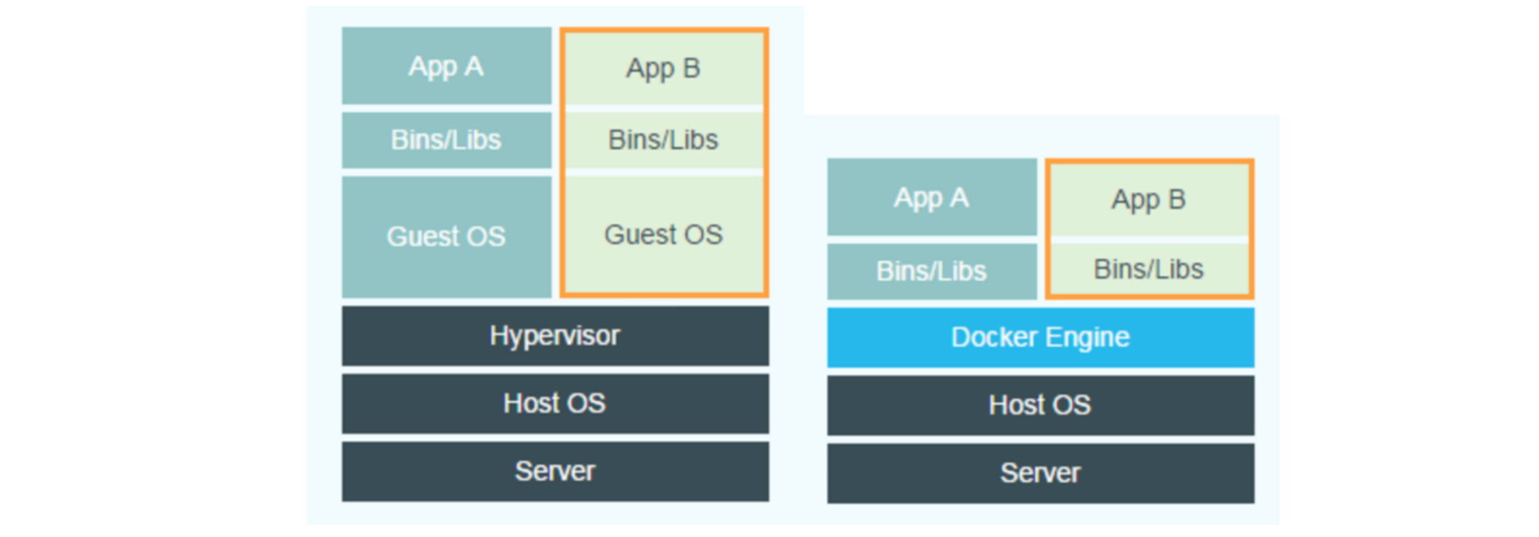1539x537 pixels.
Task: Click the App A block in the Hypervisor stack
Action: coord(447,66)
